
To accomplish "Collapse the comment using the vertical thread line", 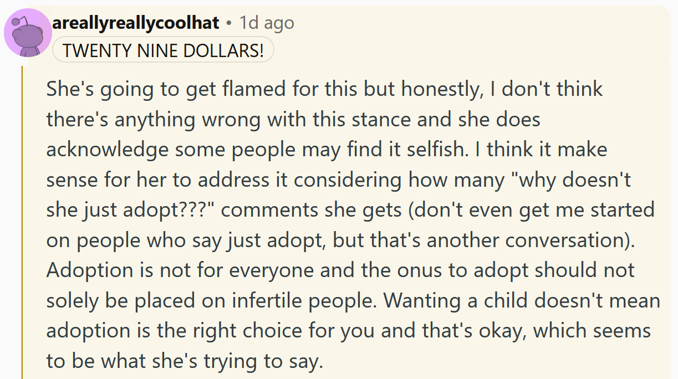I will (22, 222).
